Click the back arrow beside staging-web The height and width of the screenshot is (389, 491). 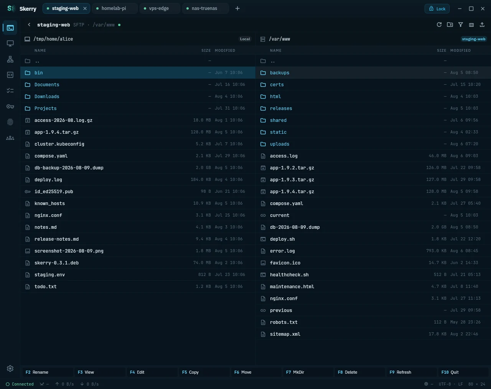click(x=29, y=25)
